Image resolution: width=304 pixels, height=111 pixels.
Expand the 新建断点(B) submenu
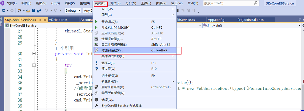click(173, 81)
